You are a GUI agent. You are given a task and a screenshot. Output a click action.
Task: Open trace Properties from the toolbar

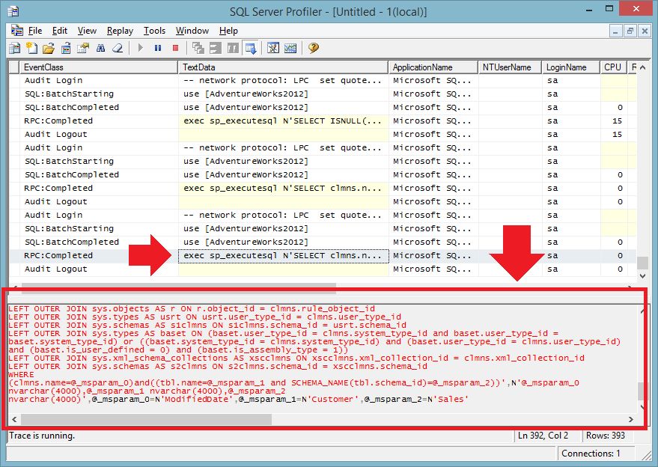(x=83, y=48)
